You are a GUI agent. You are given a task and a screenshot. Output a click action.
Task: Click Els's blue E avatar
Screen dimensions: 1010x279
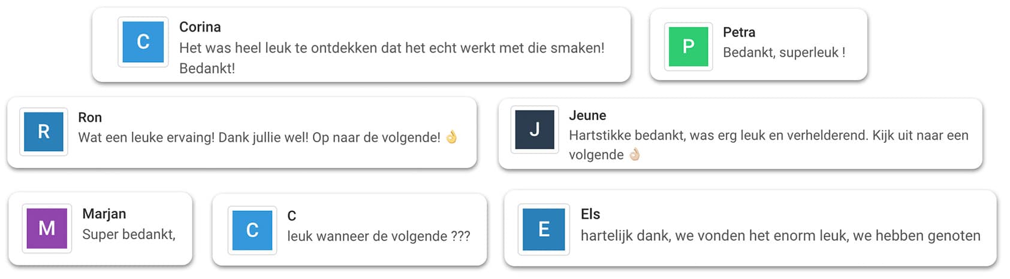click(544, 229)
